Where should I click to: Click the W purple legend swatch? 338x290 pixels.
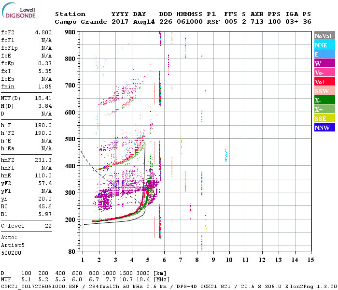click(324, 63)
